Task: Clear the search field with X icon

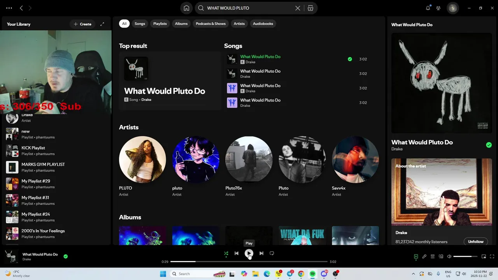Action: [298, 8]
